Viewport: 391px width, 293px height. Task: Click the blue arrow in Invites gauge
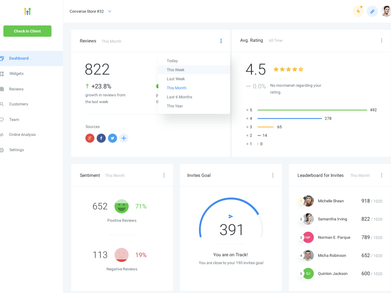231,216
